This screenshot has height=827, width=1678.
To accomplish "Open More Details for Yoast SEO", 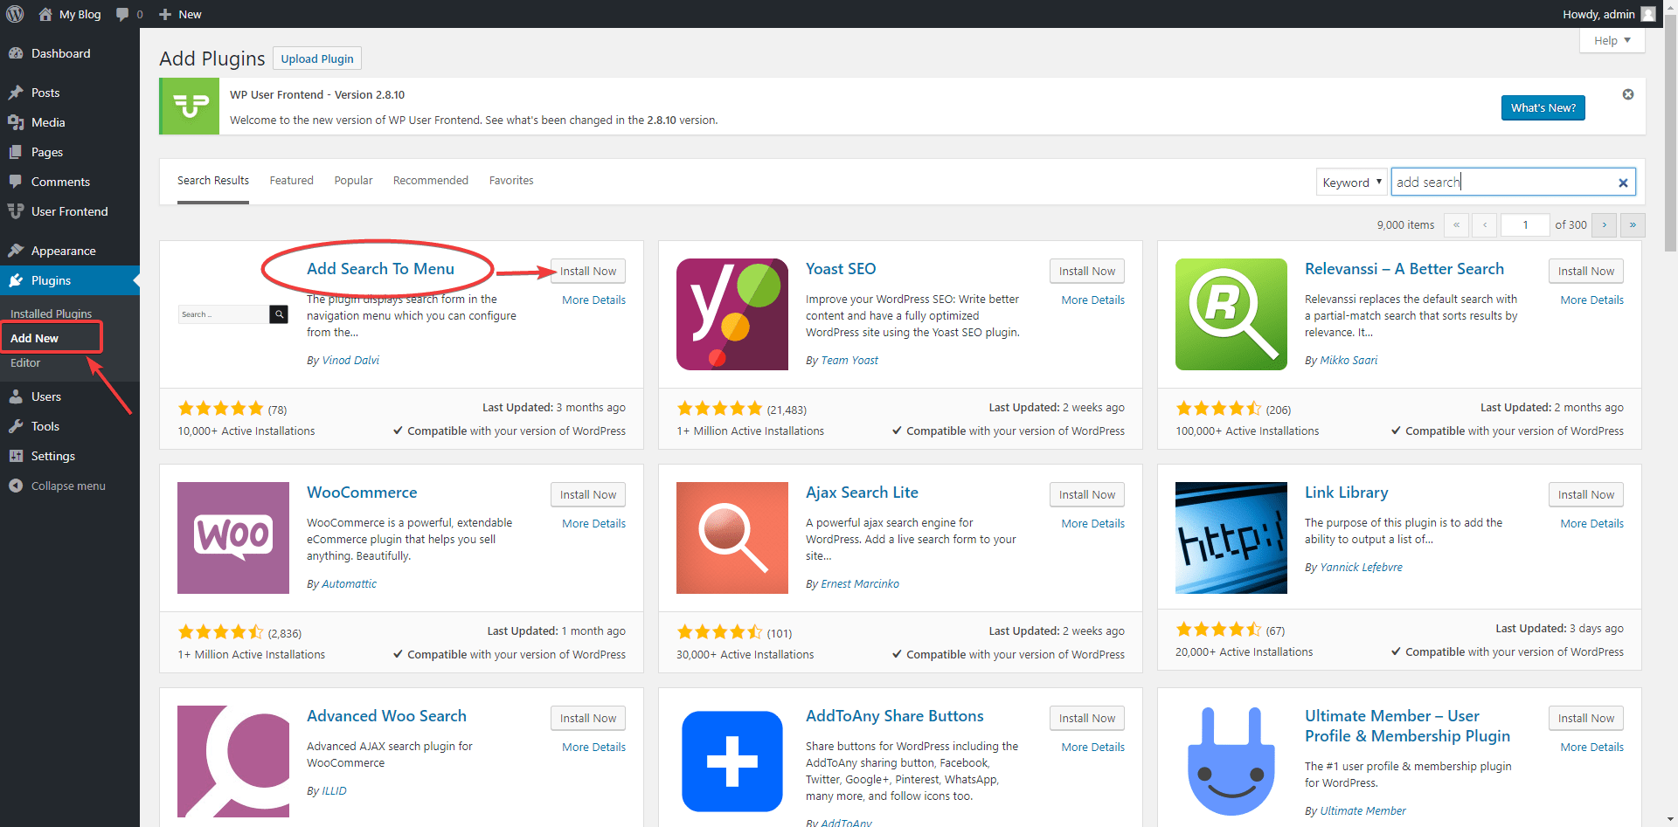I will pos(1092,300).
